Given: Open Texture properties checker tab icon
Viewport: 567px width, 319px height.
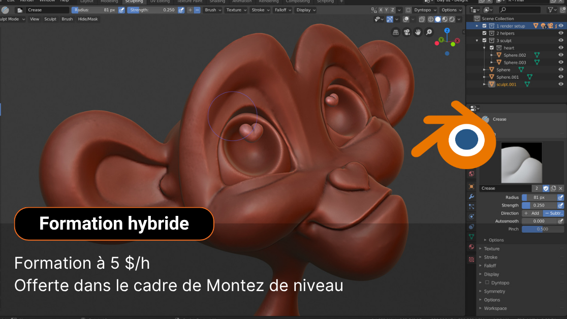Looking at the screenshot, I should click(471, 260).
